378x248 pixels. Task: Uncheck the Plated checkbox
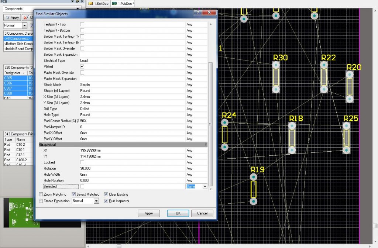(x=82, y=66)
